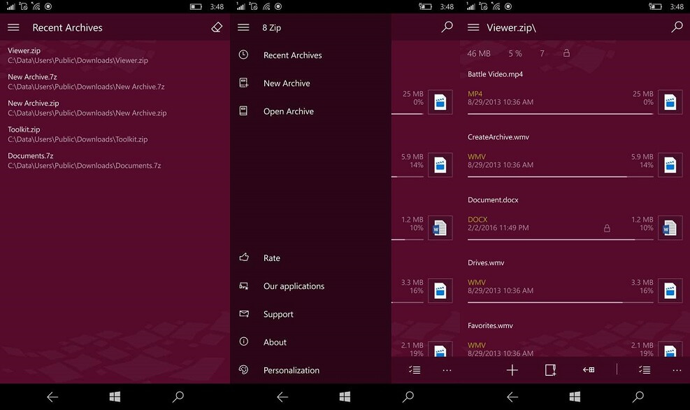Click the store icon beside Our applications

pyautogui.click(x=244, y=286)
